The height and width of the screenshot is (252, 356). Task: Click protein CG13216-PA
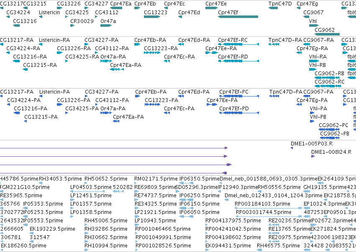[17, 113]
